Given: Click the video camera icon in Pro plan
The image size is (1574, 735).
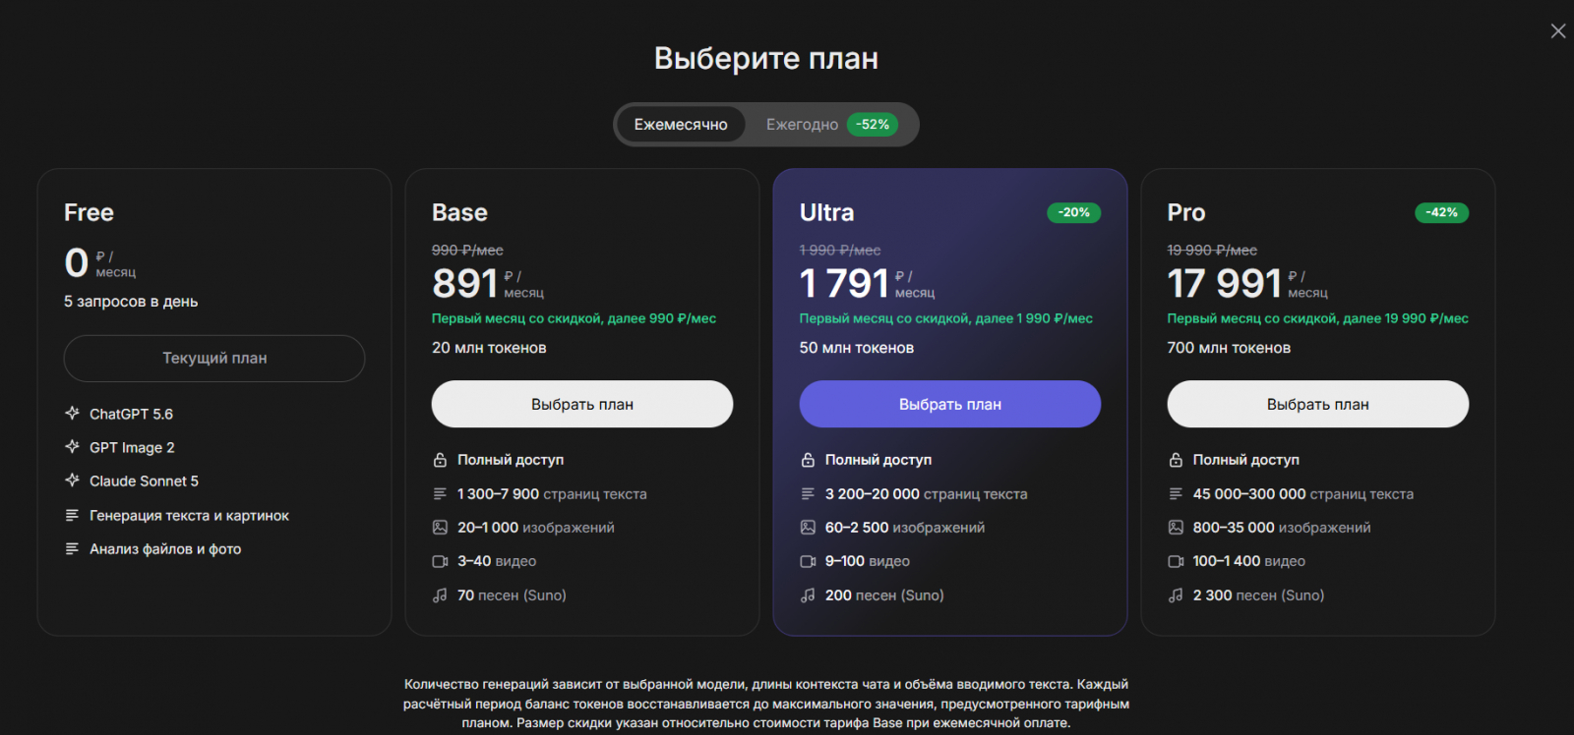Looking at the screenshot, I should 1176,561.
